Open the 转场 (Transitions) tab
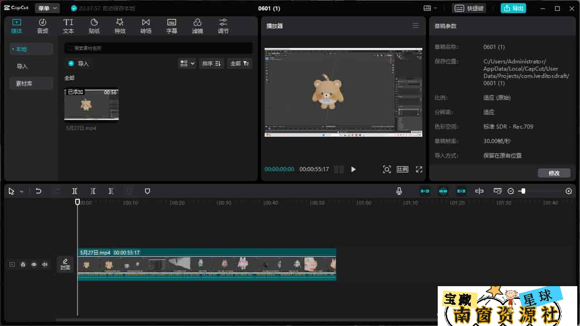 146,26
